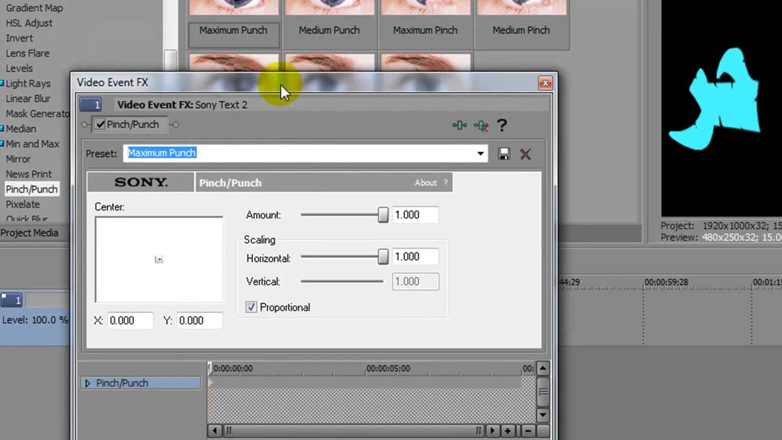782x440 pixels.
Task: Click the keyframe timeline scroll down arrow
Action: (x=543, y=415)
